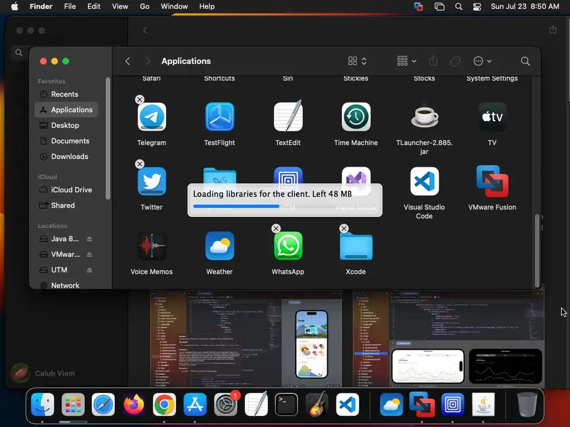
Task: Open the Window menu
Action: click(x=174, y=7)
